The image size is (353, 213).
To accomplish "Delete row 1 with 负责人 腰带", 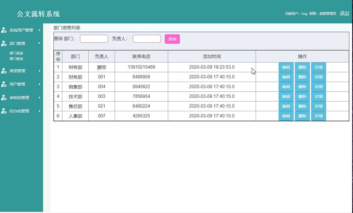I will [302, 67].
